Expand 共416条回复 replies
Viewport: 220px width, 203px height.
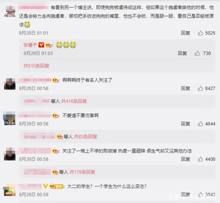pyautogui.click(x=74, y=101)
